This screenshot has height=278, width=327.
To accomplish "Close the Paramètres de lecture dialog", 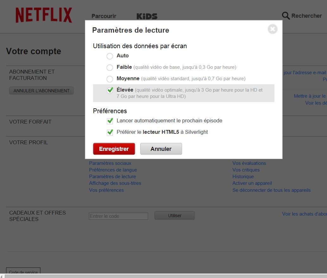I will tap(273, 29).
